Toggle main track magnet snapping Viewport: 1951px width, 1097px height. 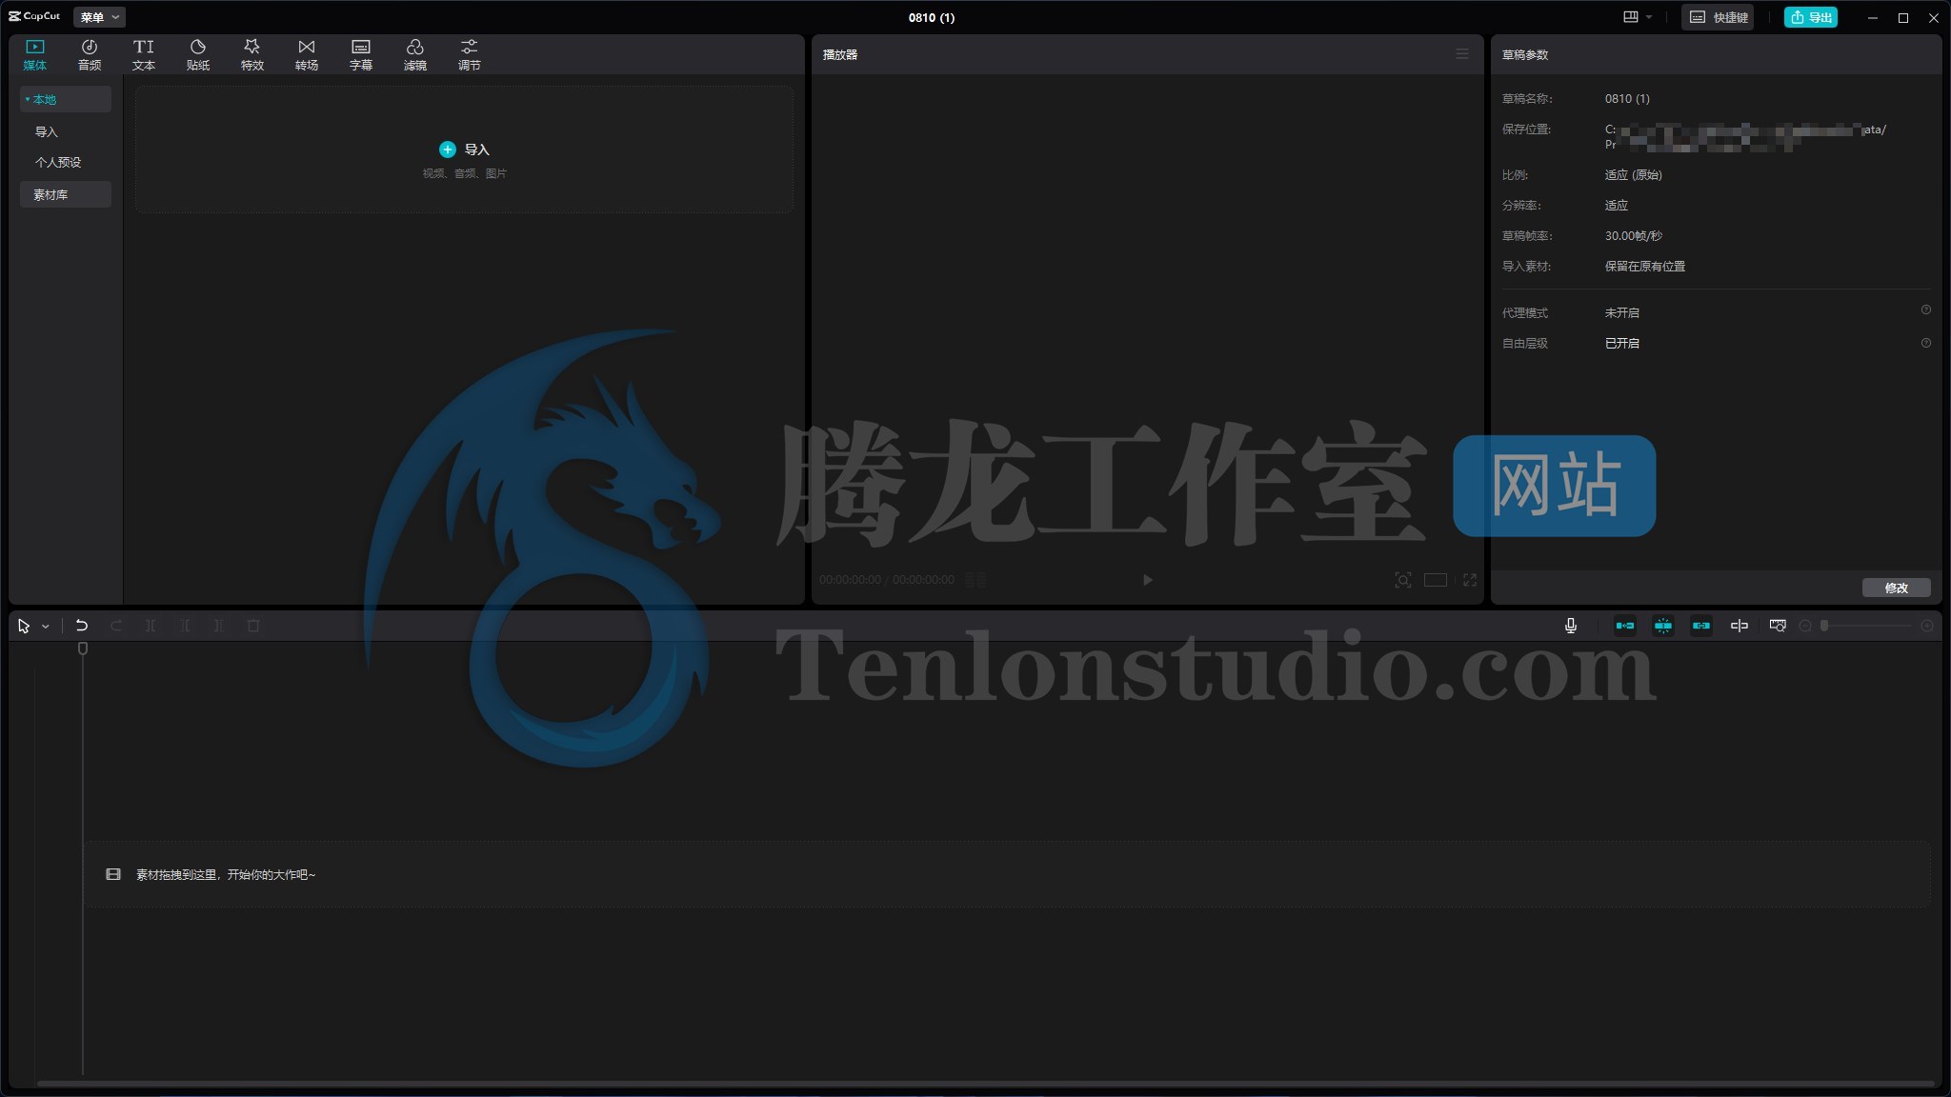1625,626
